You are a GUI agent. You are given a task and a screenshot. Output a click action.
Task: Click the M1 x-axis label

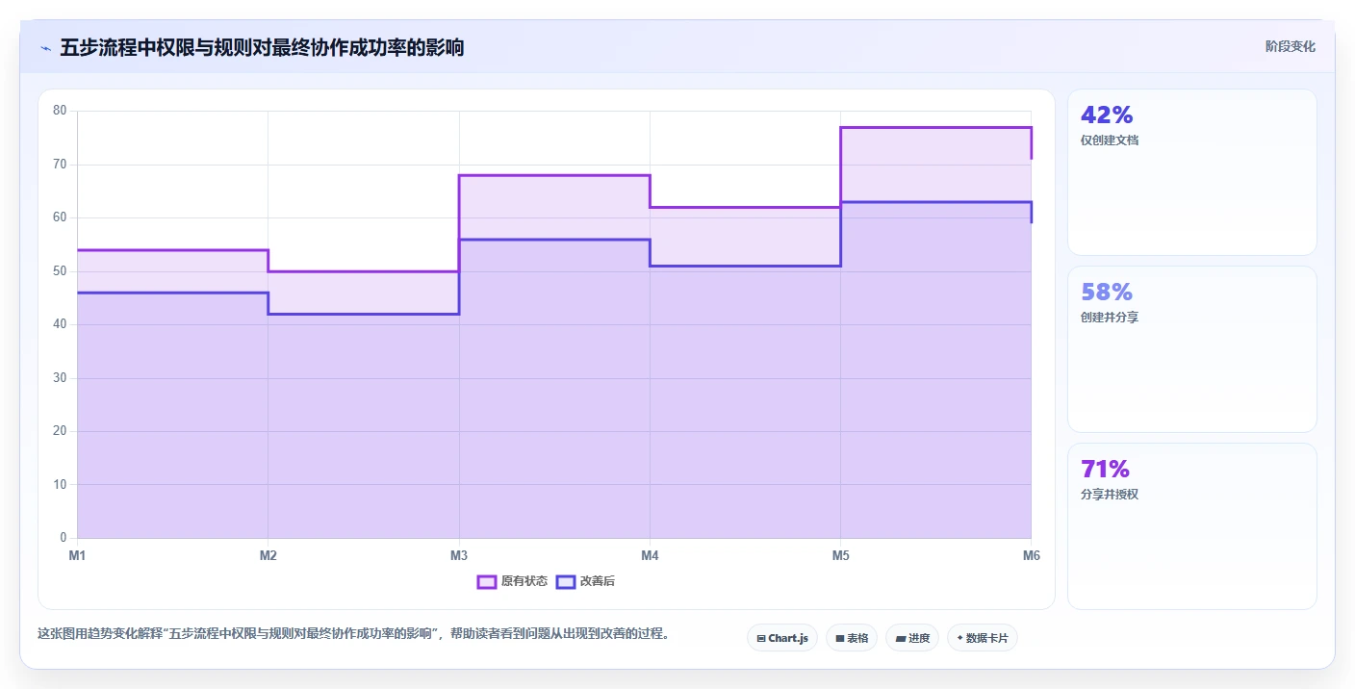click(77, 555)
